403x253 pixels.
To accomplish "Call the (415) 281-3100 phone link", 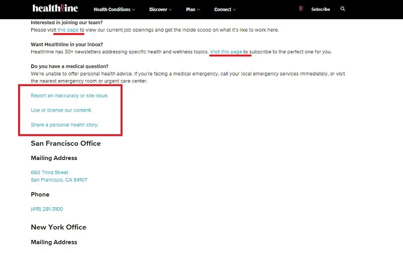I will pos(47,209).
